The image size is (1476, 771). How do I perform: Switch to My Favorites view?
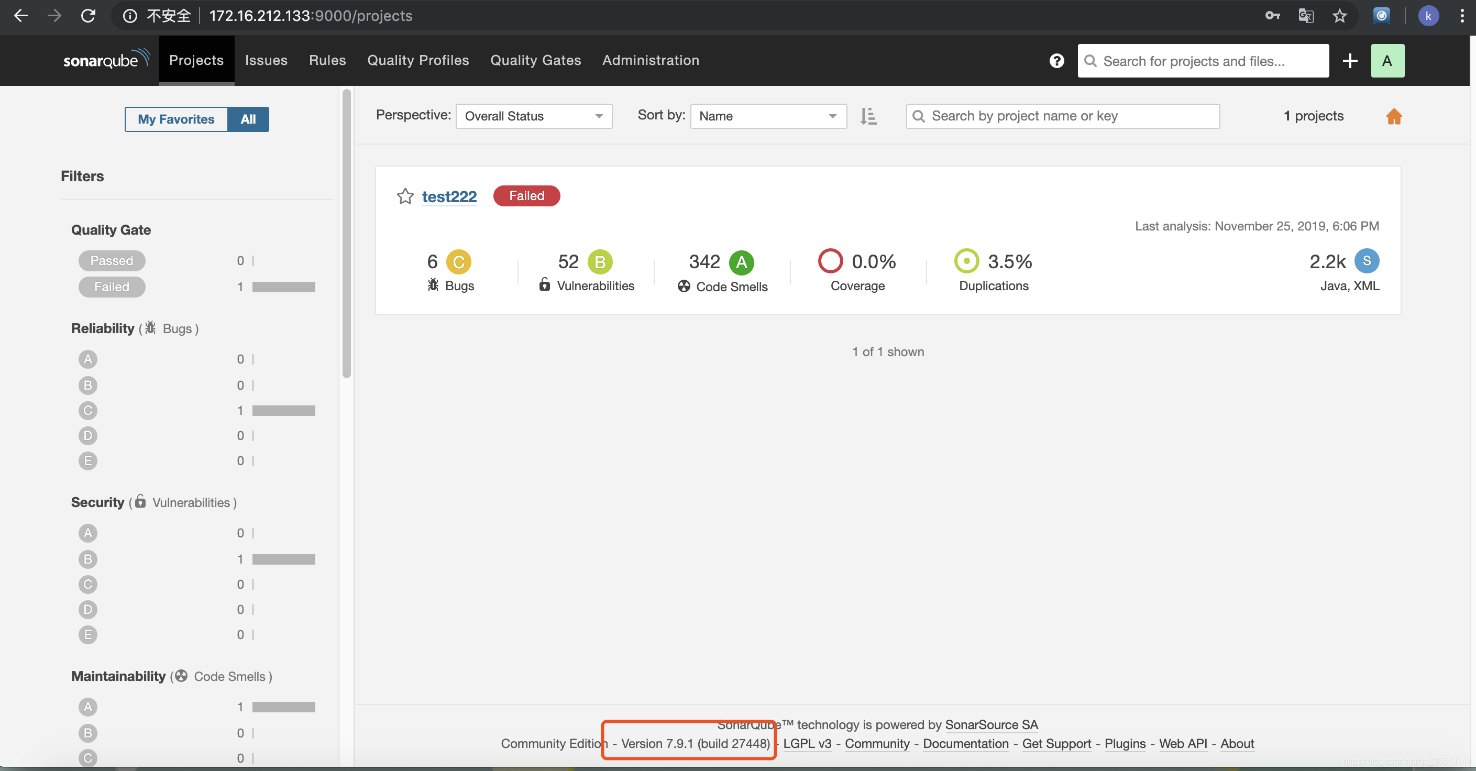click(176, 119)
